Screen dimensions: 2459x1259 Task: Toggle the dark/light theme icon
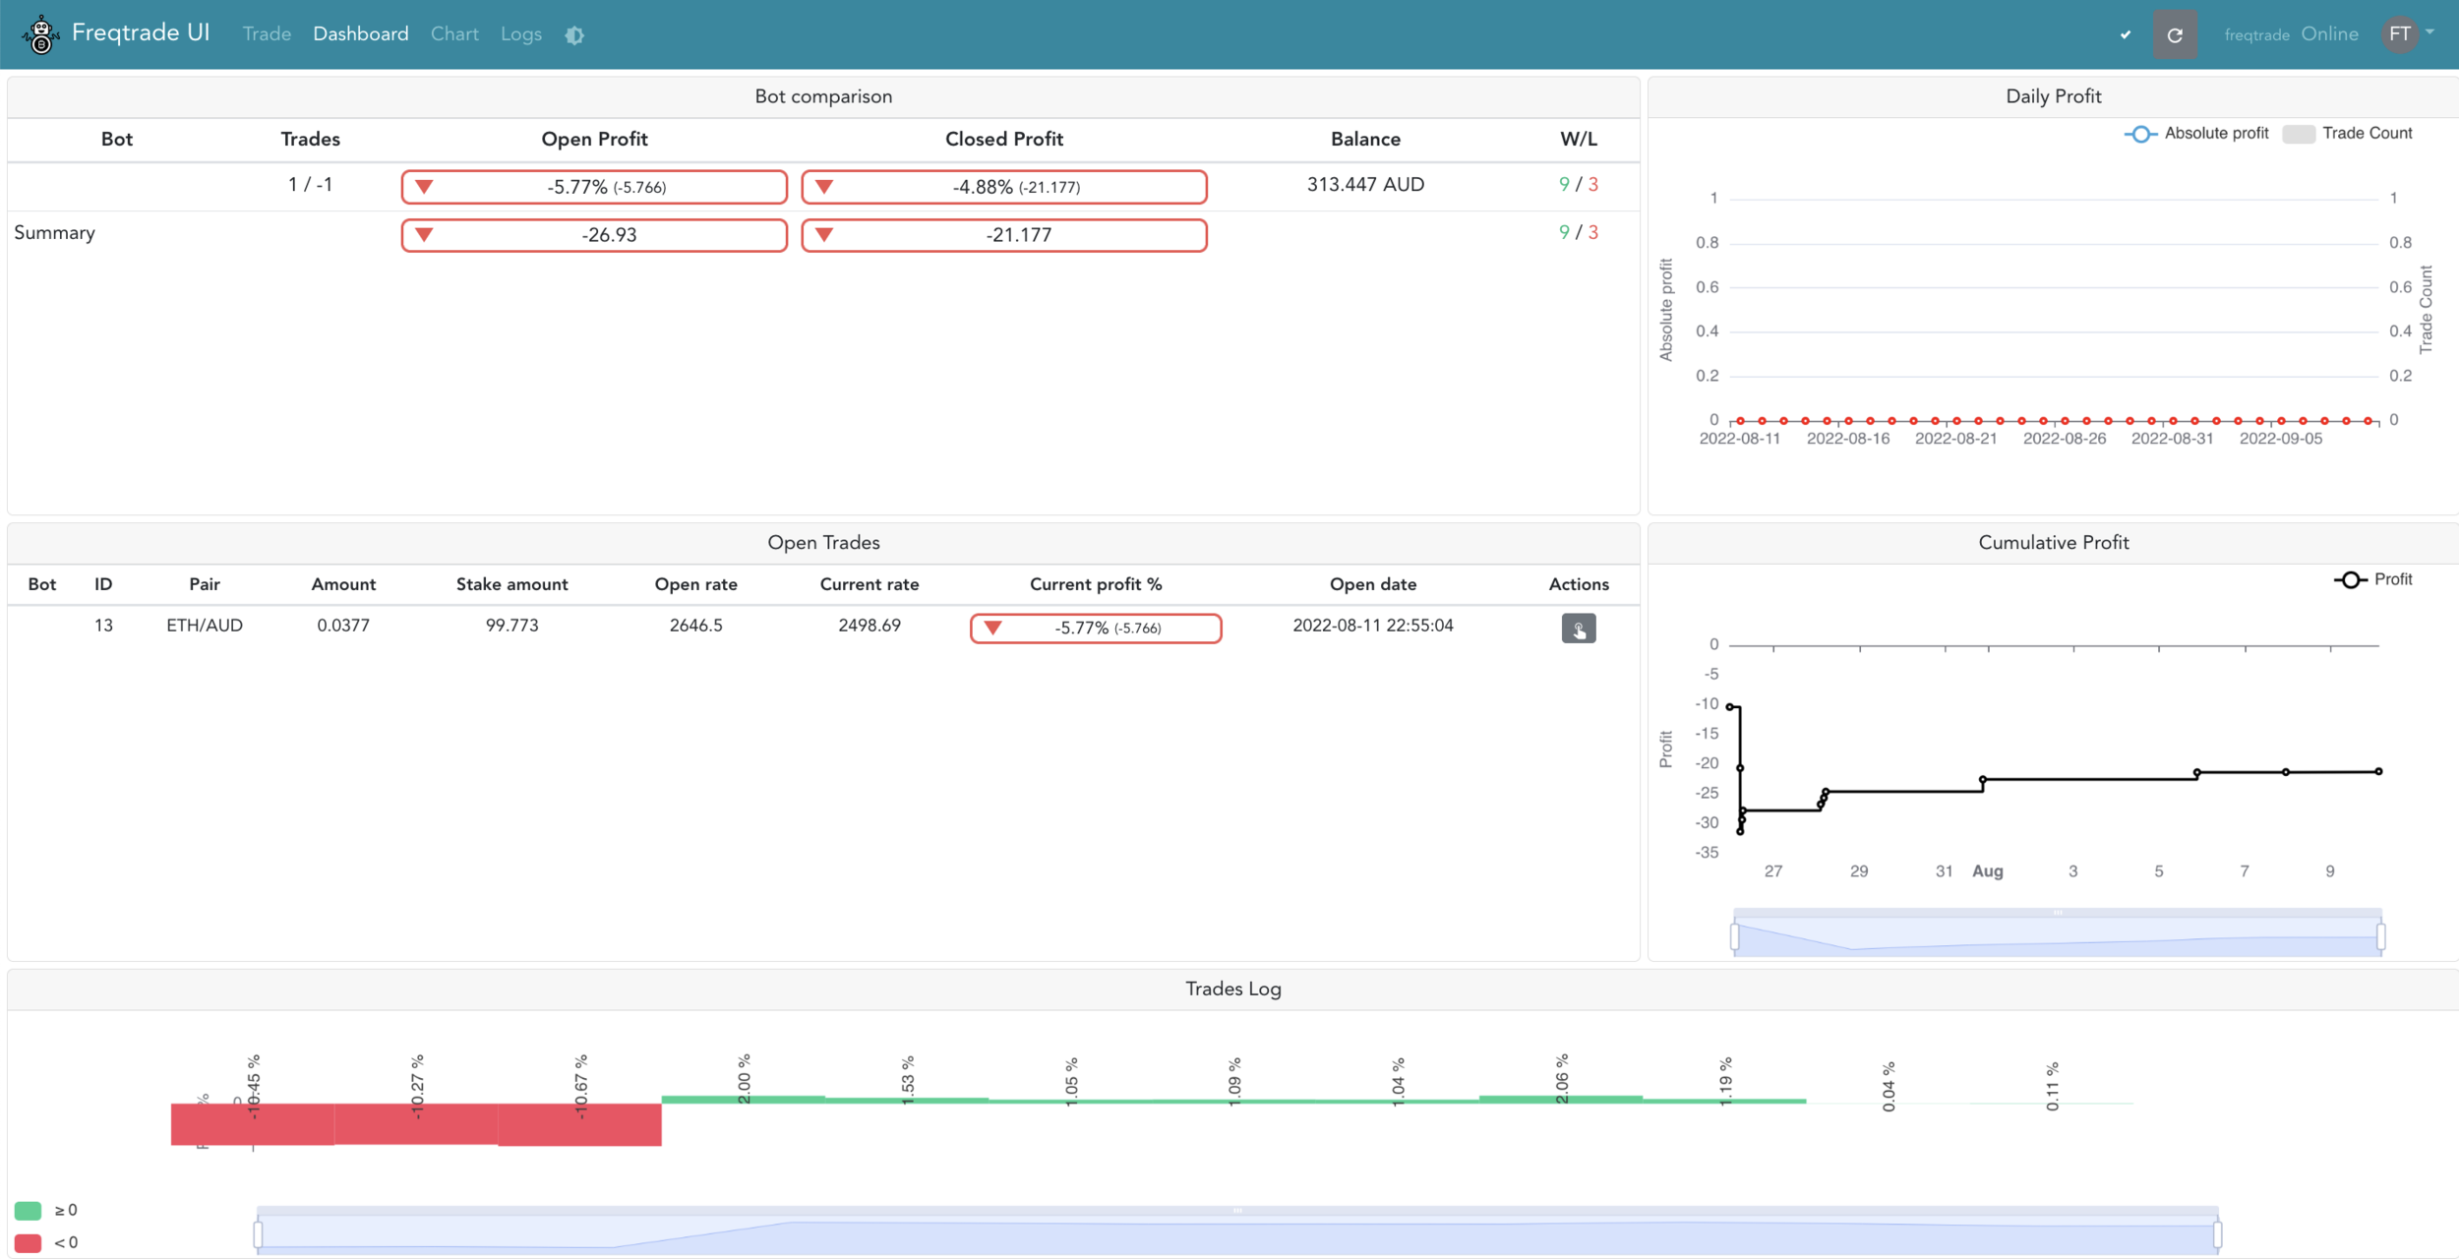click(574, 35)
